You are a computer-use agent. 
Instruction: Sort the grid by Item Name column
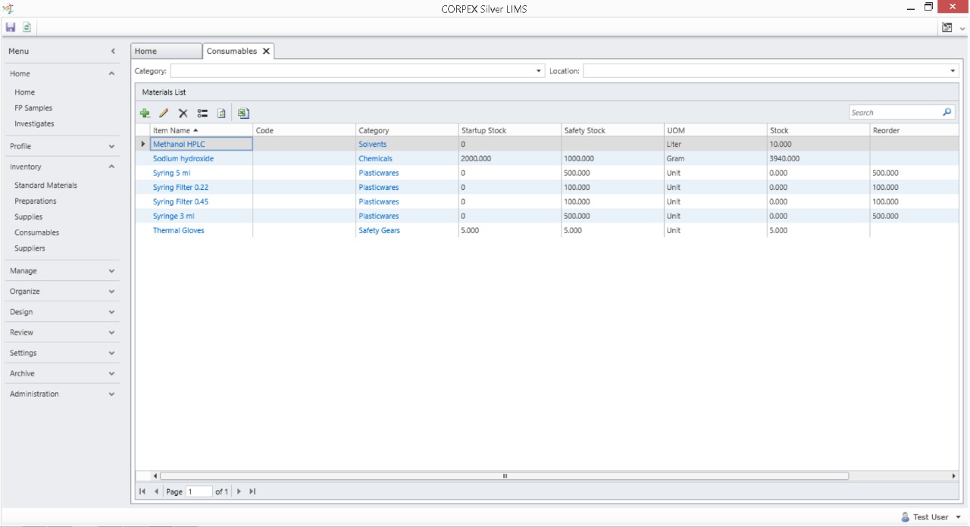[201, 131]
